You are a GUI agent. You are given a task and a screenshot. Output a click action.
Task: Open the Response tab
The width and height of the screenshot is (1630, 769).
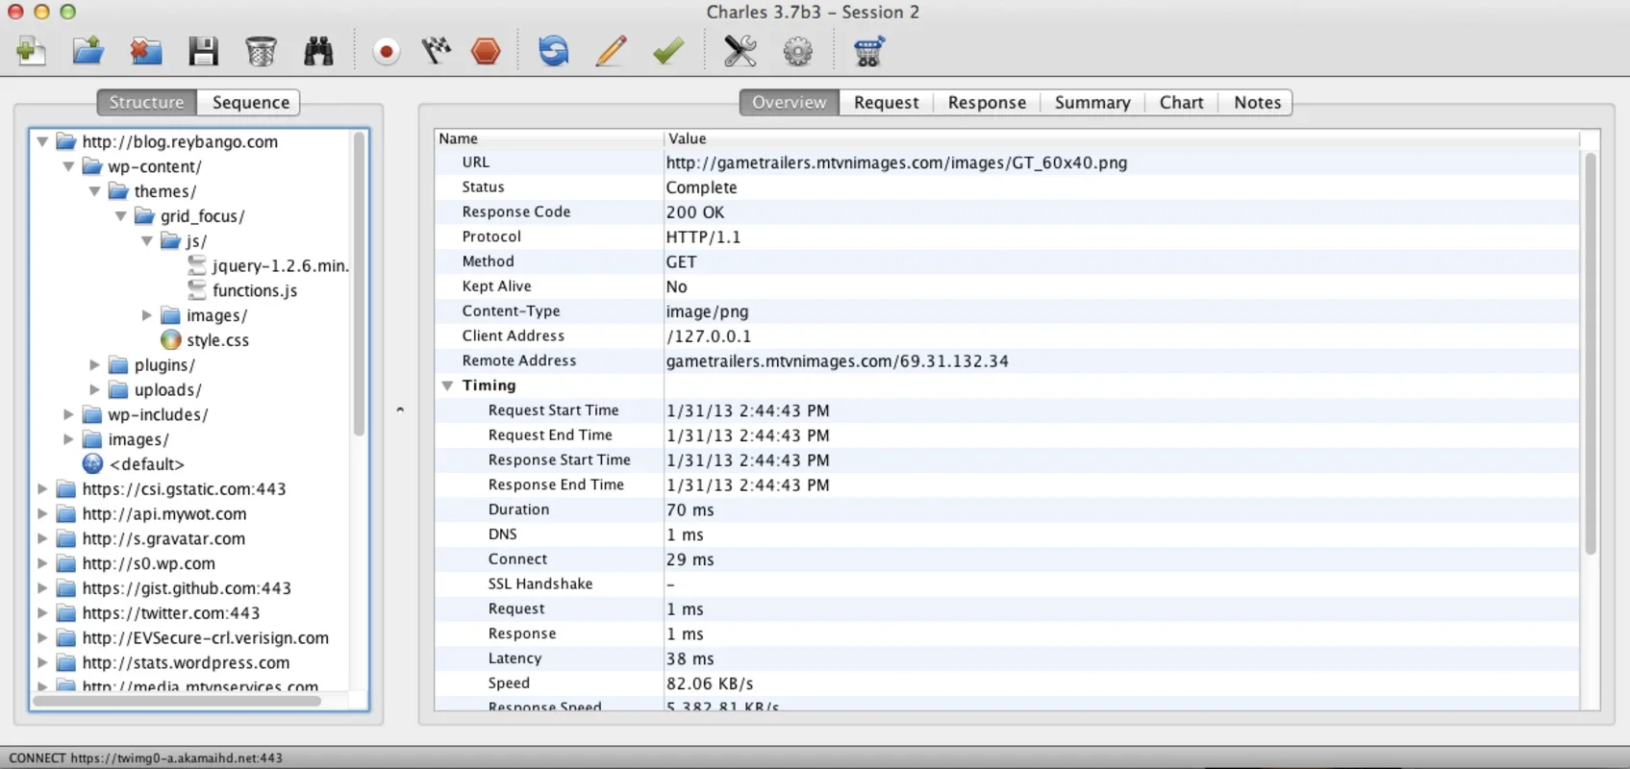coord(987,102)
